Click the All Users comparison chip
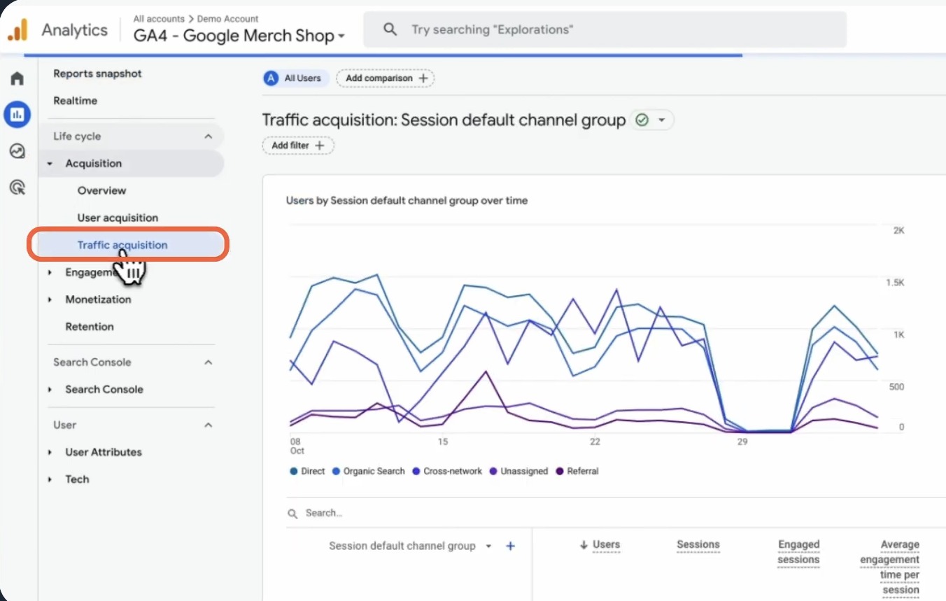 tap(295, 78)
